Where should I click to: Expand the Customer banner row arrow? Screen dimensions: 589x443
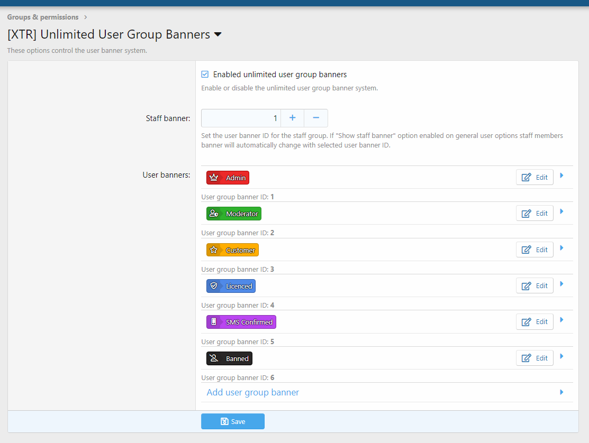click(x=561, y=248)
